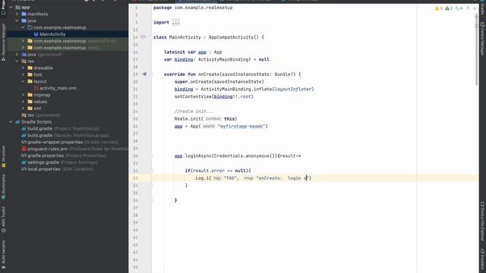
Task: Click the Gradle Scripts elephant icon
Action: point(17,122)
